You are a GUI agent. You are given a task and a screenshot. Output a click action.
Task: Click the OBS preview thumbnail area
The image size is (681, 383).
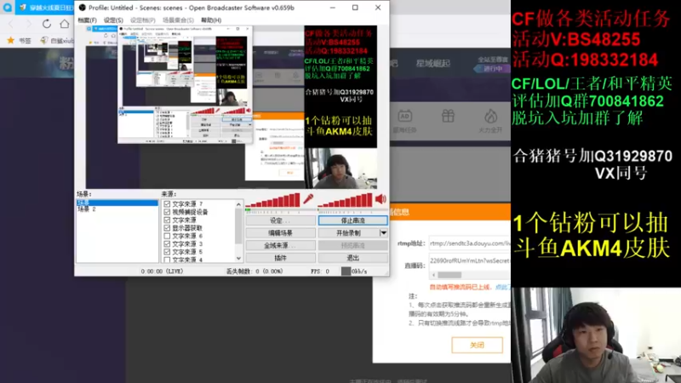tap(232, 107)
